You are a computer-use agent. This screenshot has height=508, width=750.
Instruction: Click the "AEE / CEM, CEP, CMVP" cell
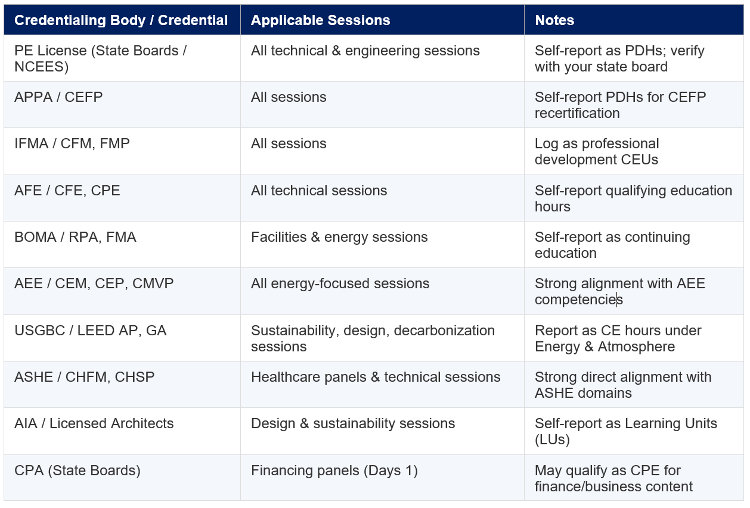[x=94, y=283]
